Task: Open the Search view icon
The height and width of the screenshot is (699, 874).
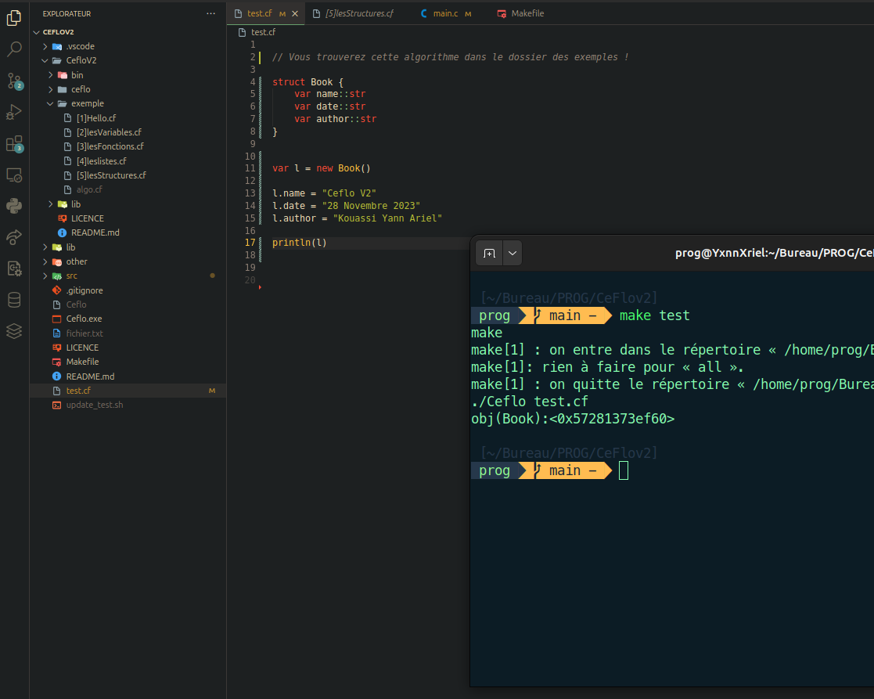Action: (x=14, y=49)
